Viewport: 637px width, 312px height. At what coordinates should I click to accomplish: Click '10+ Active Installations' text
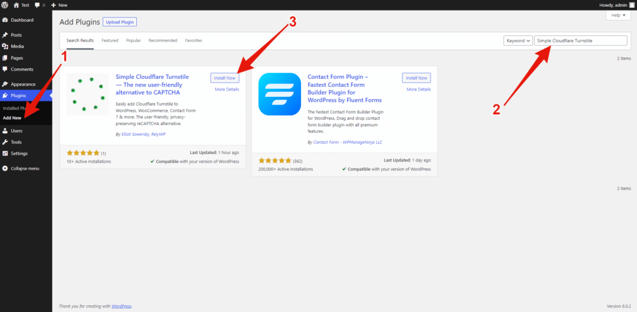pyautogui.click(x=88, y=162)
